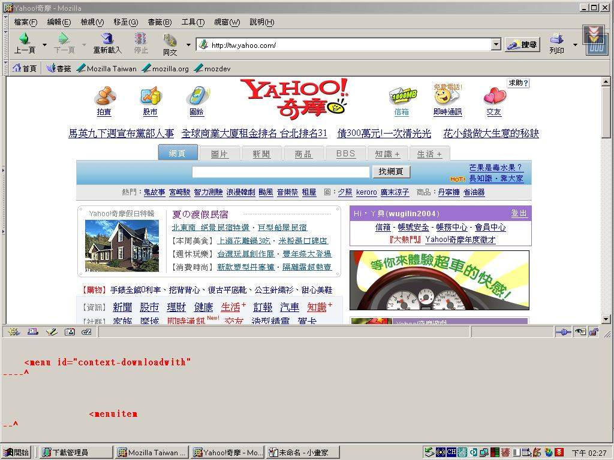
Task: Open the Windows 開始 start button
Action: (16, 452)
